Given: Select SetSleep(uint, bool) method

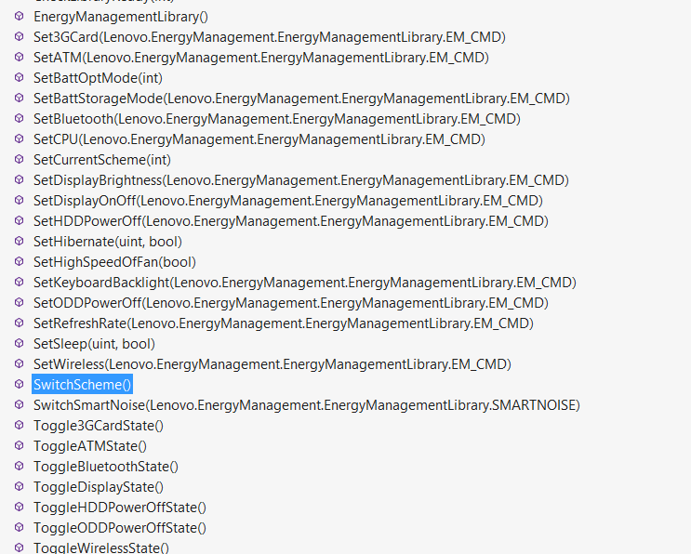Looking at the screenshot, I should click(94, 344).
